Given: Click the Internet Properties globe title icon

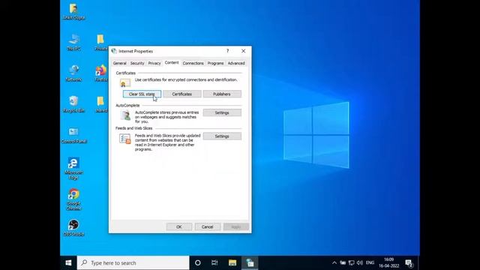Looking at the screenshot, I should pyautogui.click(x=114, y=51).
